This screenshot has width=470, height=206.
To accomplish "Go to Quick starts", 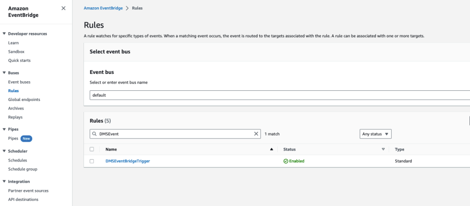I will [19, 61].
